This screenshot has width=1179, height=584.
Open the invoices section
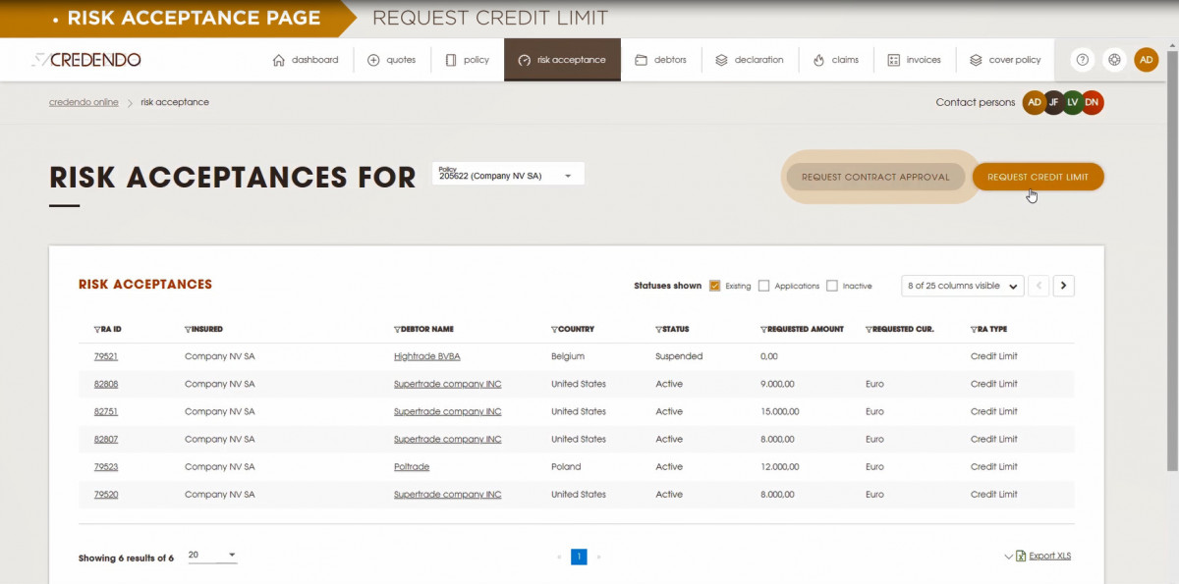[914, 60]
